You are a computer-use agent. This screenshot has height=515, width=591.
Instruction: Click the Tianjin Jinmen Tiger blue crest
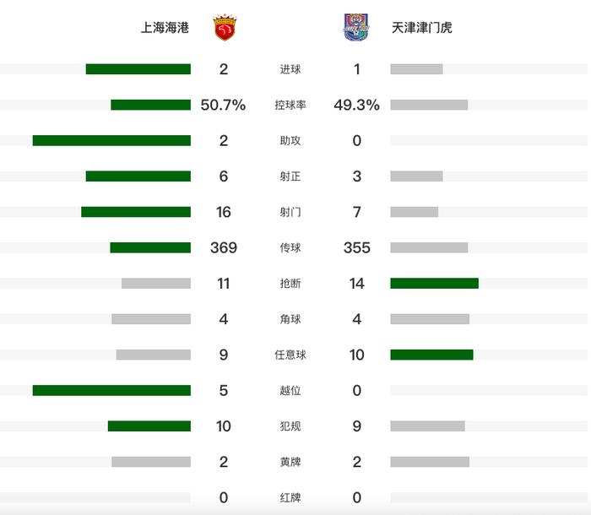point(356,27)
